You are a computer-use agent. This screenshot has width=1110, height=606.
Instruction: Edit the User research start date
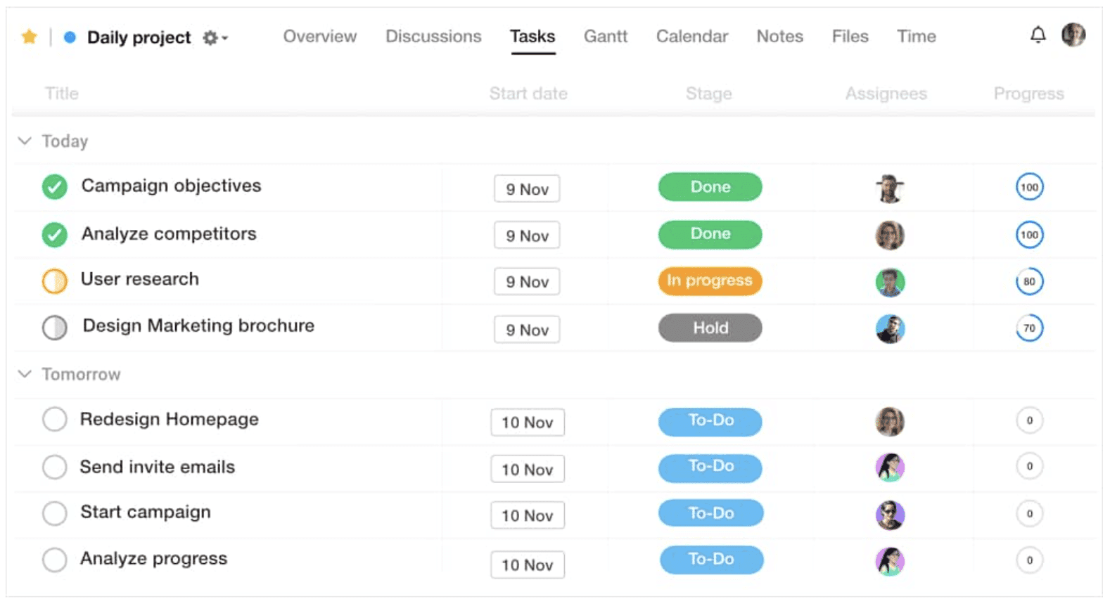[527, 282]
